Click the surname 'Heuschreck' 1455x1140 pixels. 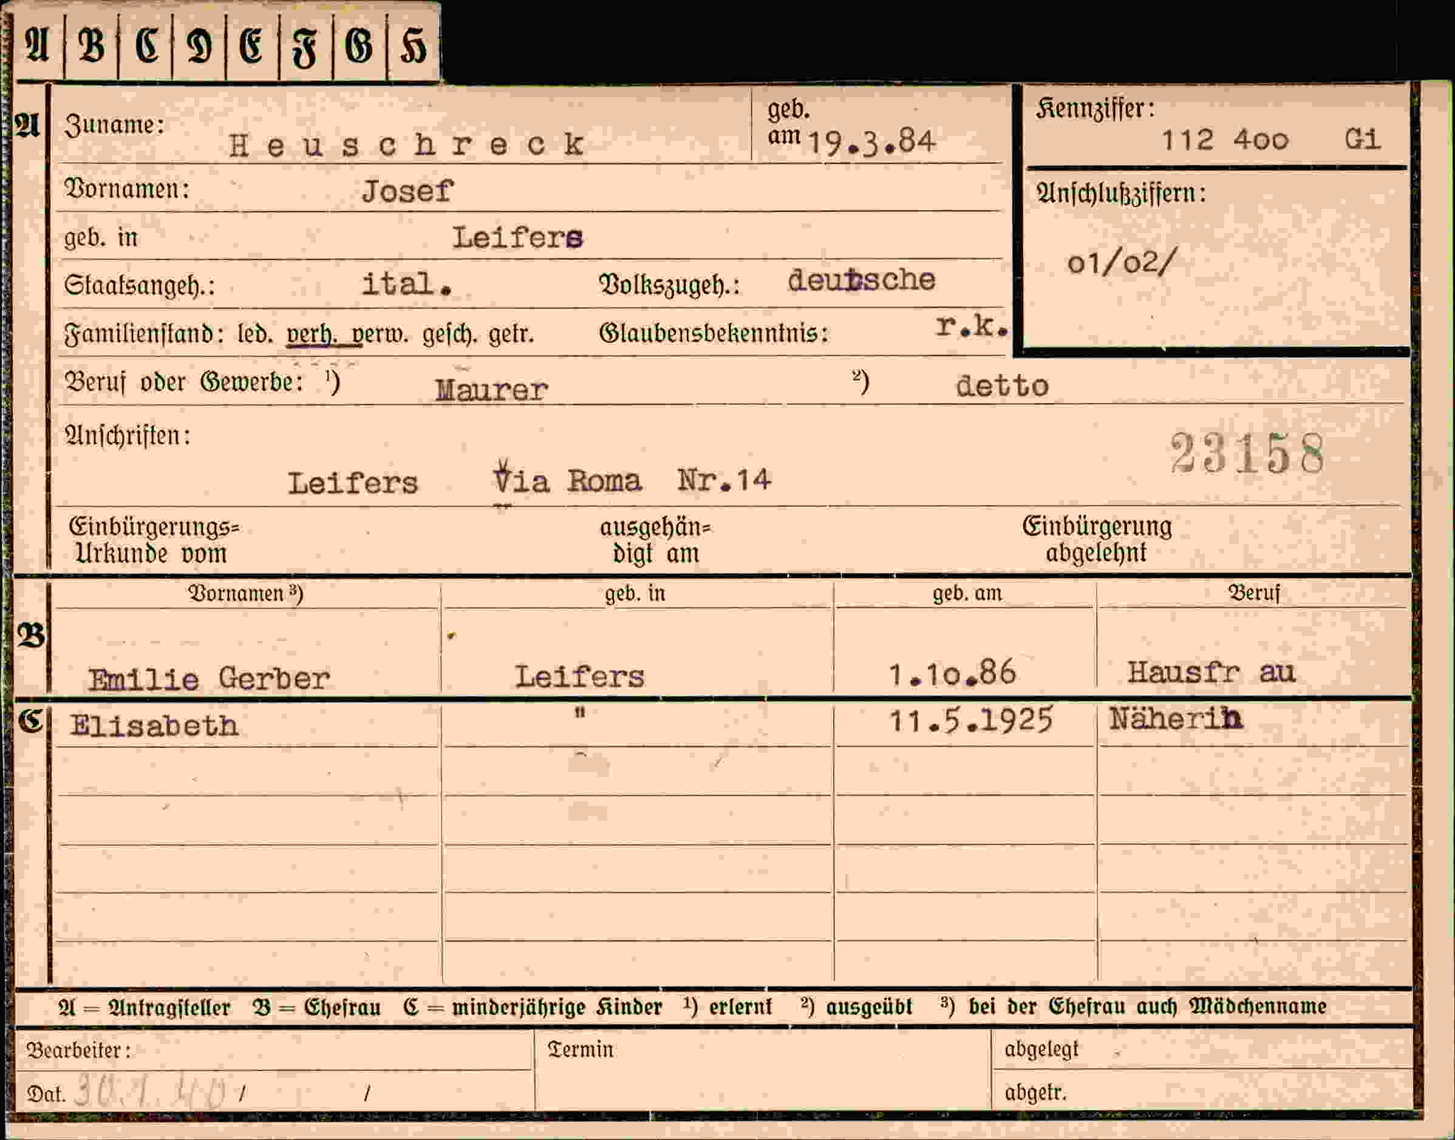pyautogui.click(x=407, y=144)
